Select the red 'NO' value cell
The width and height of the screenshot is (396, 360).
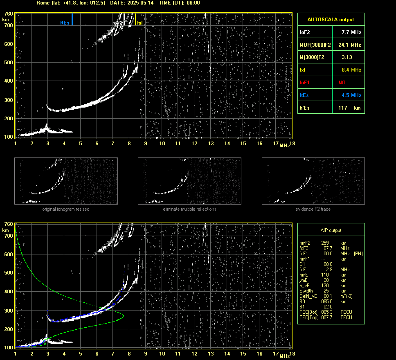(349, 82)
